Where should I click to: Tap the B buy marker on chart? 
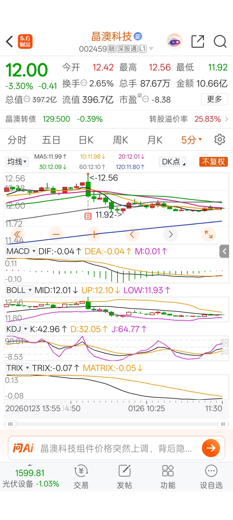tap(88, 216)
